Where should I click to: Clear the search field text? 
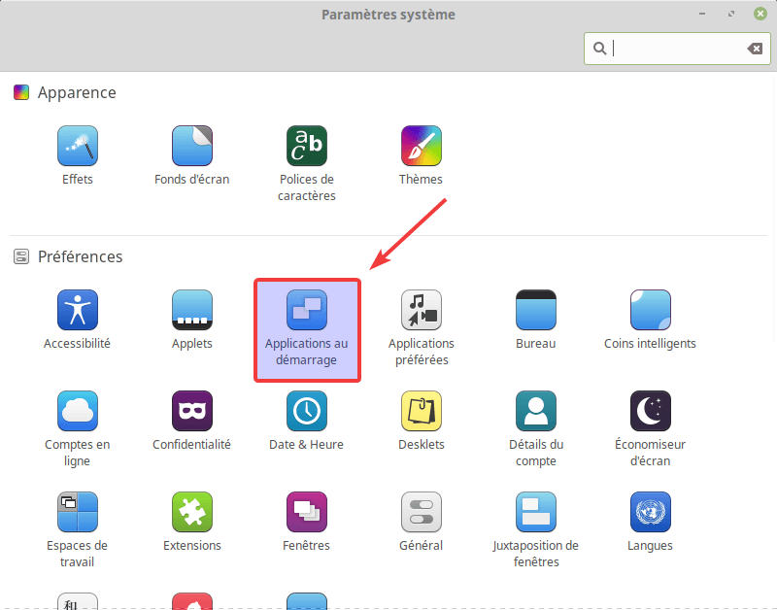click(x=755, y=49)
